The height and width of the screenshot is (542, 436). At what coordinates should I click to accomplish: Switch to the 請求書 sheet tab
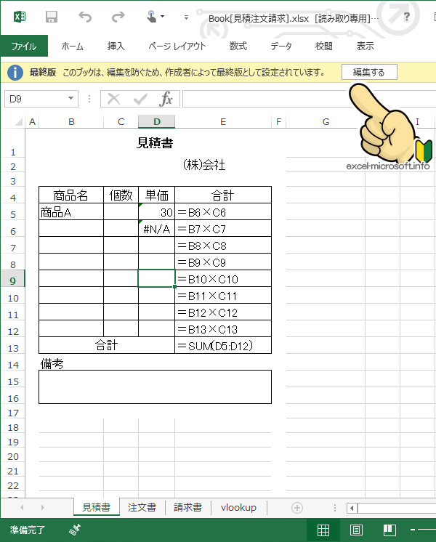click(187, 507)
